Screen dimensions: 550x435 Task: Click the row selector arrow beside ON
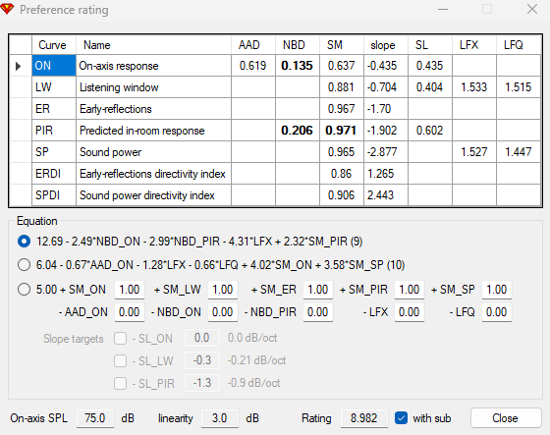click(19, 66)
